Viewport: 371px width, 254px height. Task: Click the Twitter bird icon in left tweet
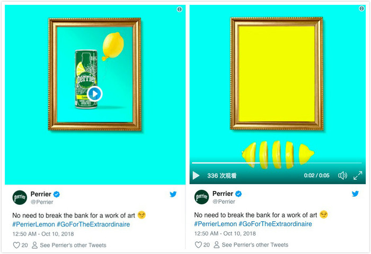point(173,194)
